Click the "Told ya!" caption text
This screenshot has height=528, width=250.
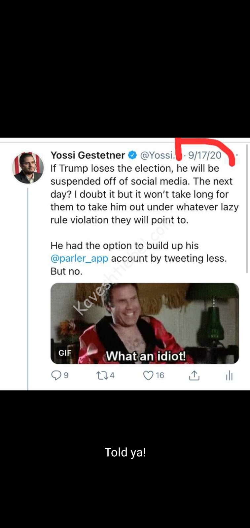[x=125, y=452]
